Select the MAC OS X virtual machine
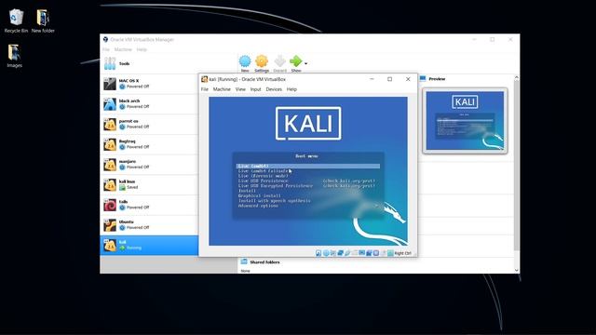Viewport: 596px width, 335px height. [149, 84]
